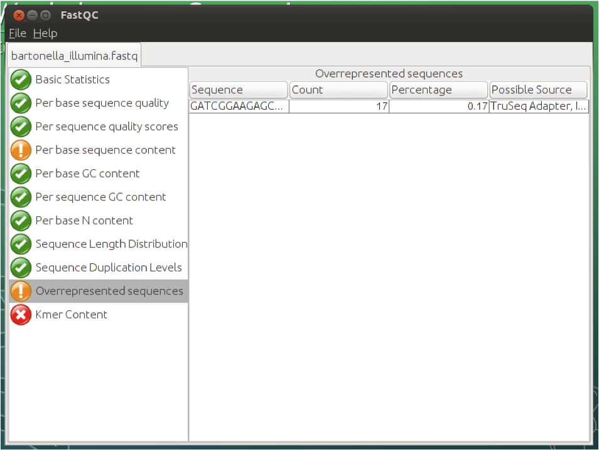Select the bartonella_illumina.fastq tab
599x450 pixels.
(75, 56)
